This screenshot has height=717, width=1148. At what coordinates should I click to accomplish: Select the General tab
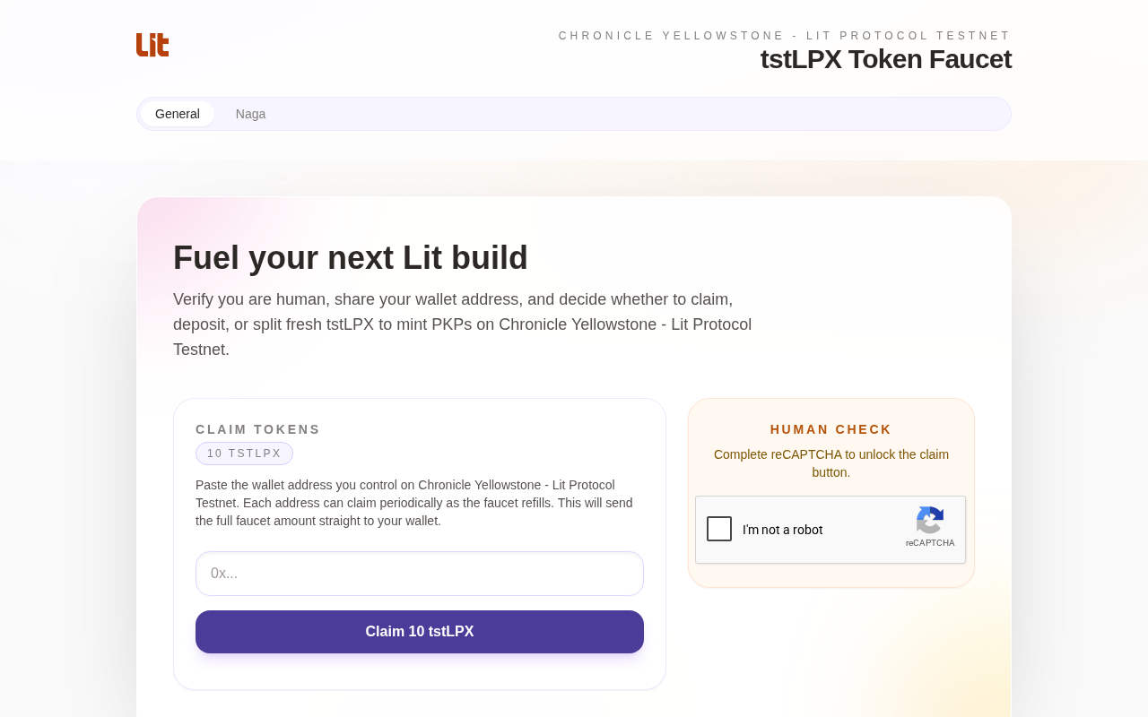tap(178, 114)
